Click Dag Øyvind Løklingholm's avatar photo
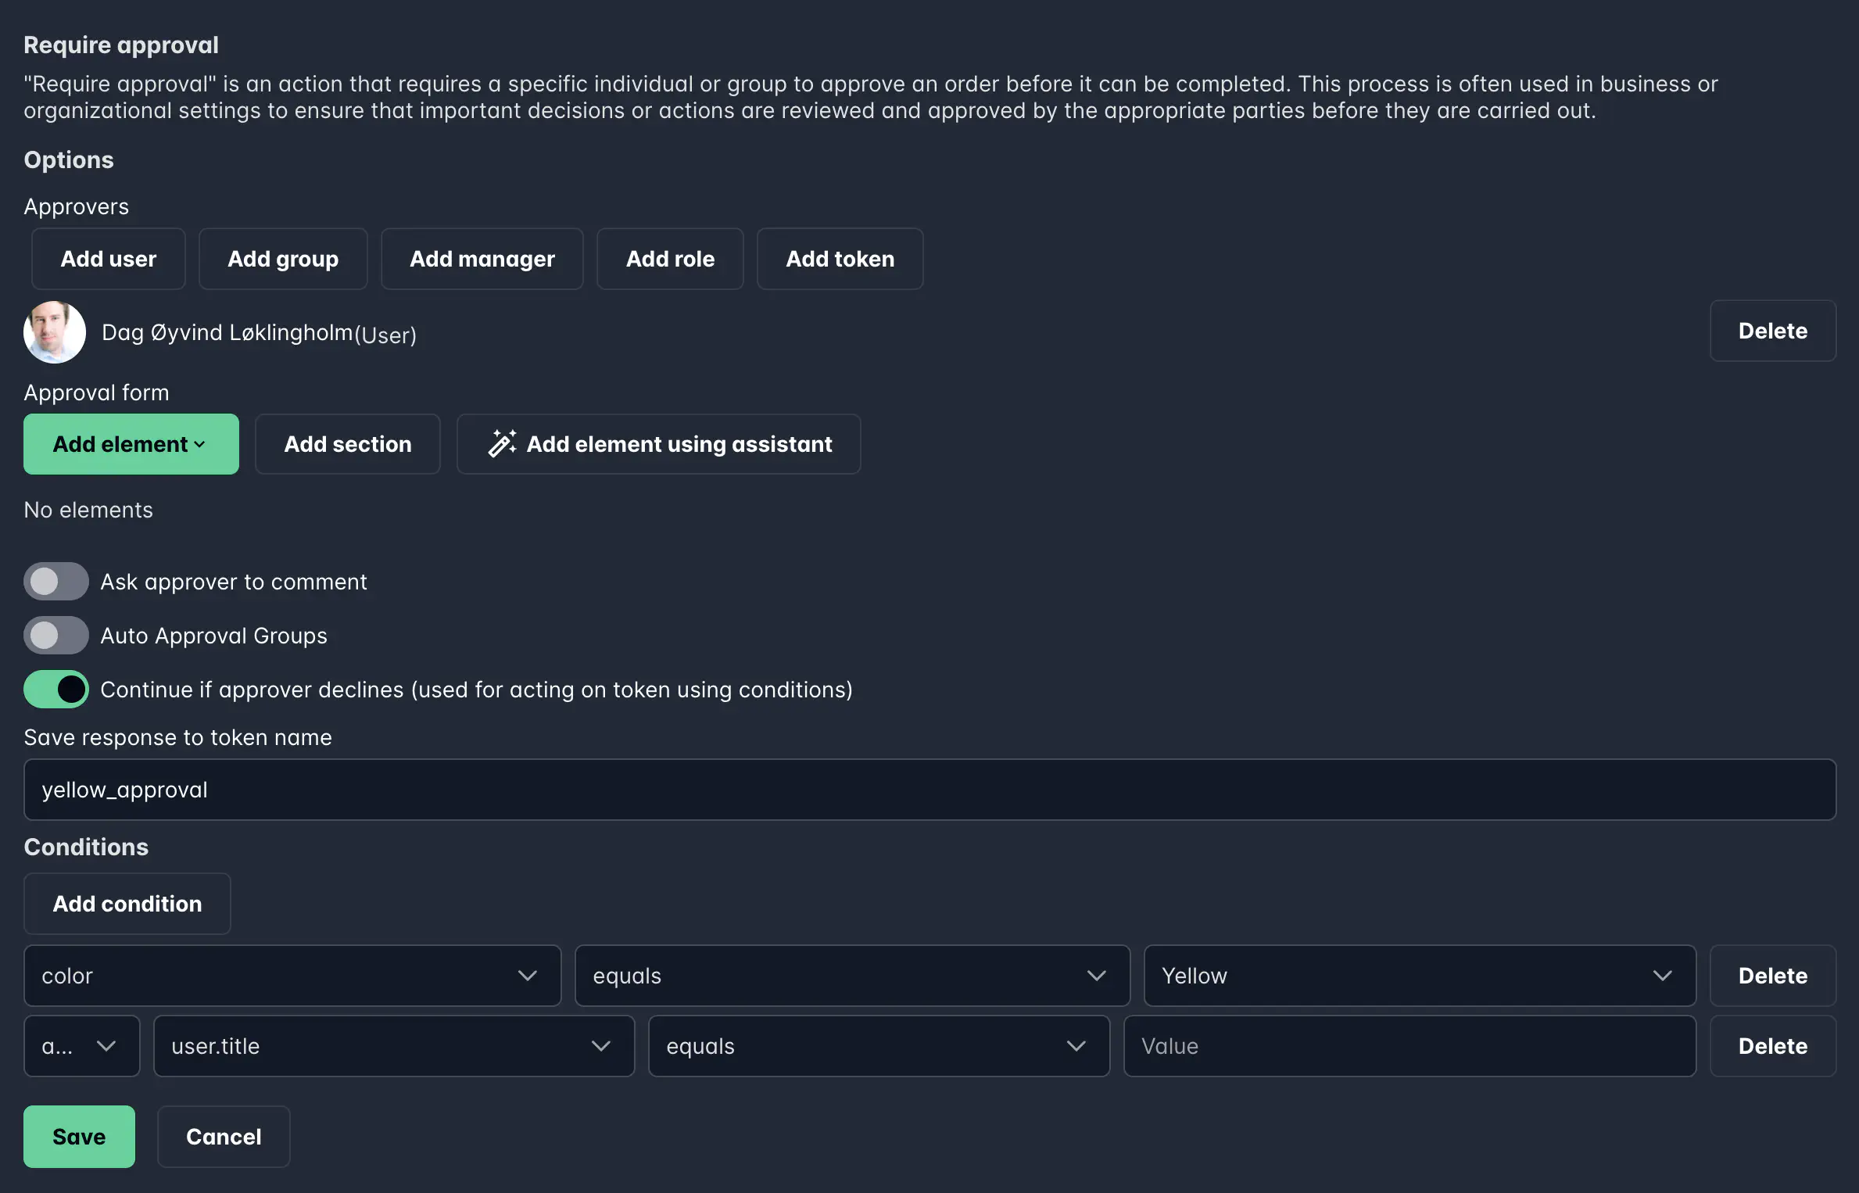The height and width of the screenshot is (1193, 1859). tap(54, 331)
